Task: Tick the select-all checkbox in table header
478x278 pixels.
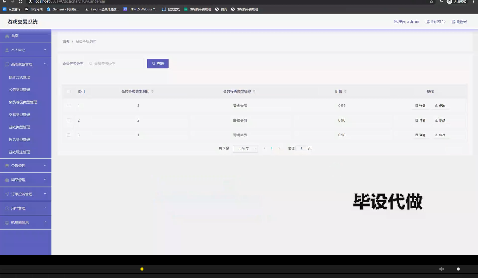Action: click(x=69, y=92)
